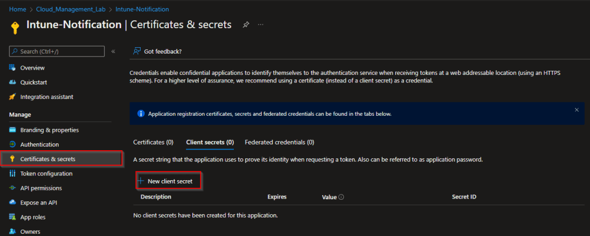Screen dimensions: 590x236
Task: Select Token configuration in the sidebar
Action: coord(46,173)
